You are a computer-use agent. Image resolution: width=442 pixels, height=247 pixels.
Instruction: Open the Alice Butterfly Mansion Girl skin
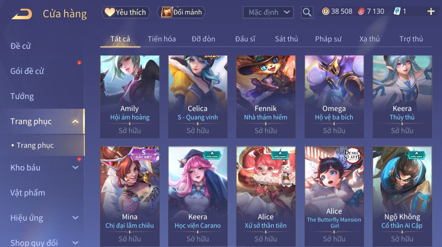[x=334, y=196]
